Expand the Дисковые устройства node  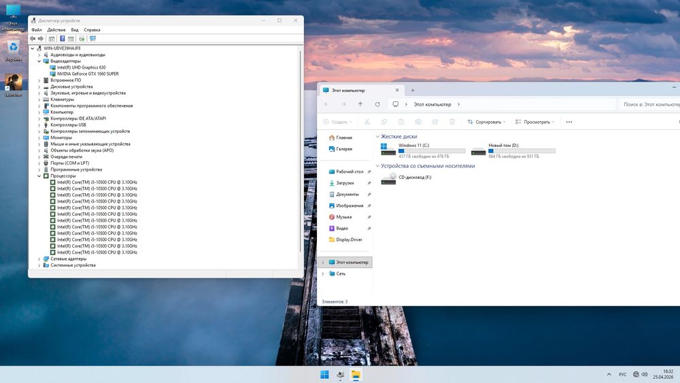click(x=39, y=87)
